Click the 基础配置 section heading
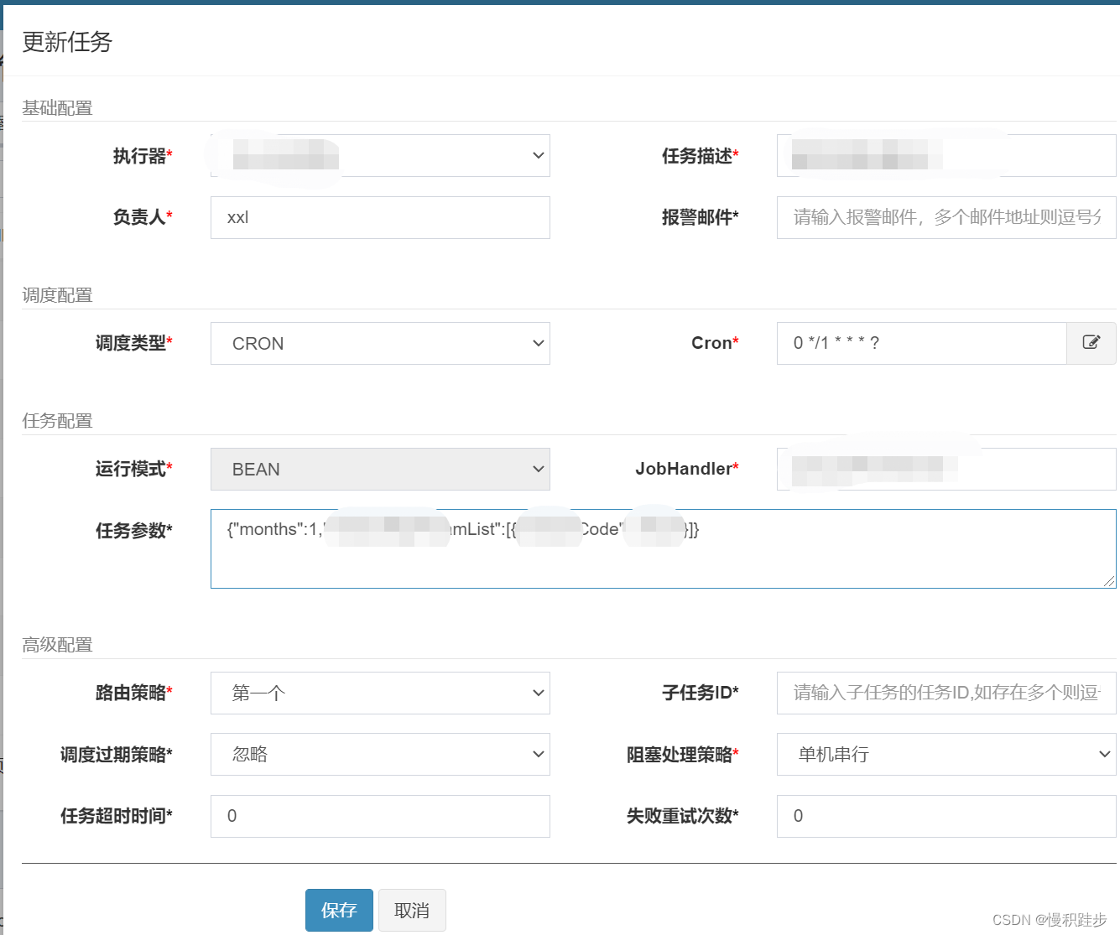The width and height of the screenshot is (1120, 935). (x=57, y=107)
